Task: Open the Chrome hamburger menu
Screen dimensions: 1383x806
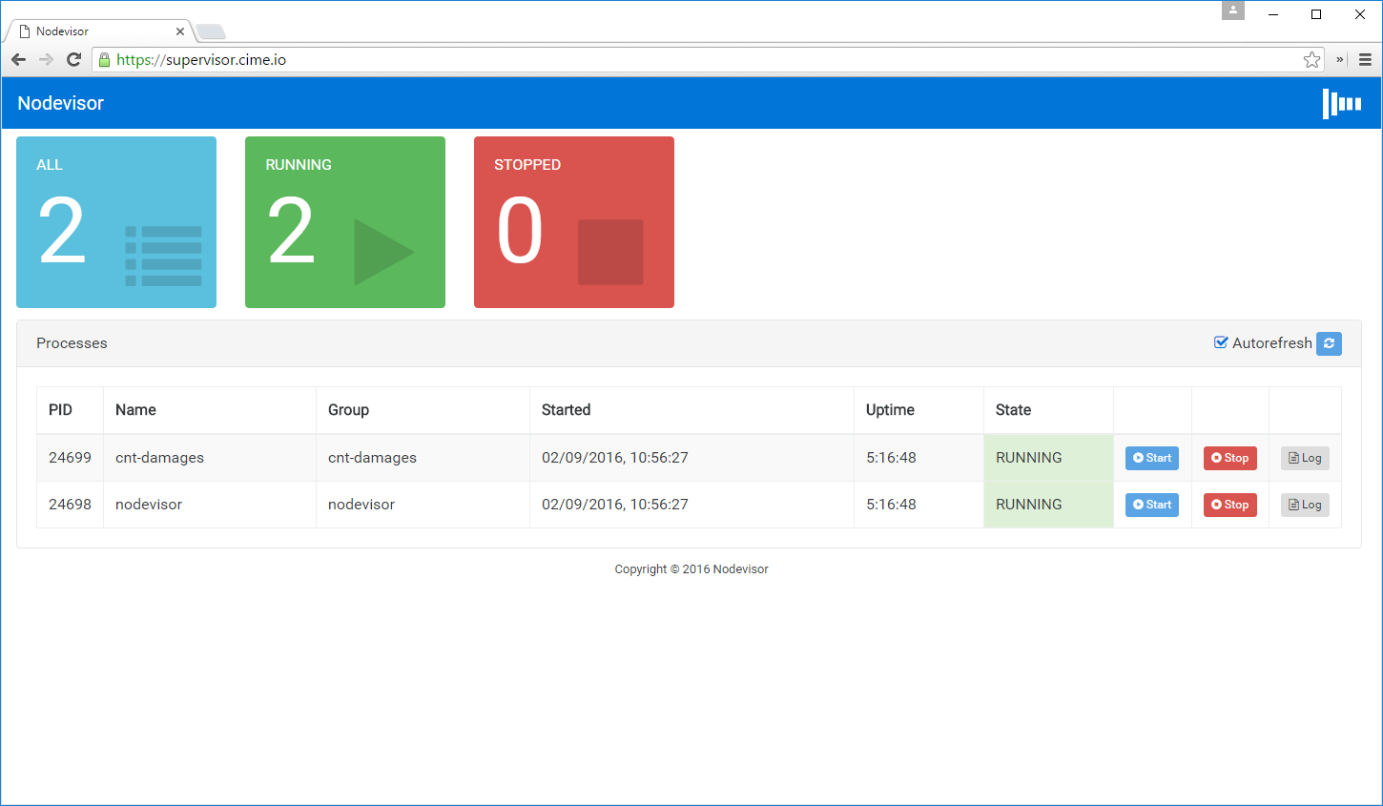Action: [1365, 60]
